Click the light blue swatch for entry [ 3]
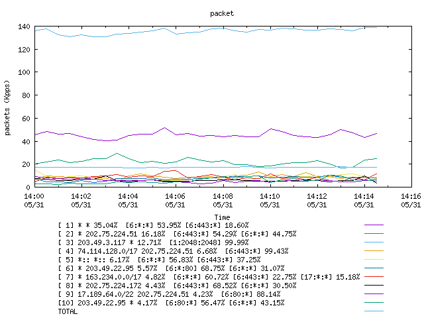The height and width of the screenshot is (318, 424). point(374,242)
